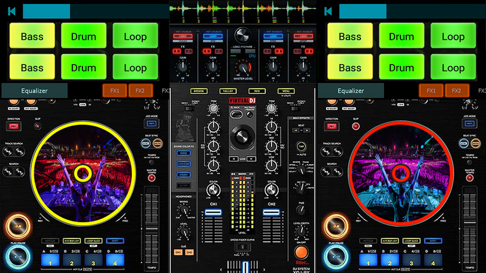Open left deck Equalizer tab
Screen dimensions: 486x273
[34, 90]
